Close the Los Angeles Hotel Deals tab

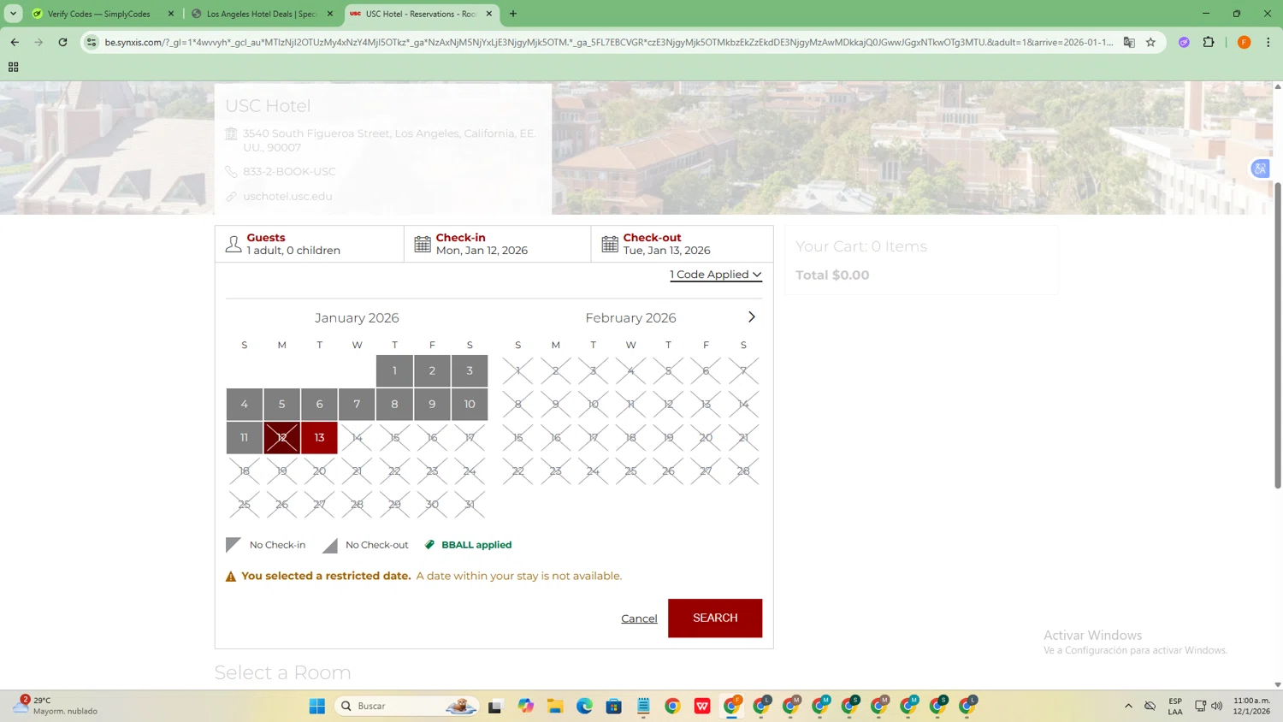tap(330, 14)
